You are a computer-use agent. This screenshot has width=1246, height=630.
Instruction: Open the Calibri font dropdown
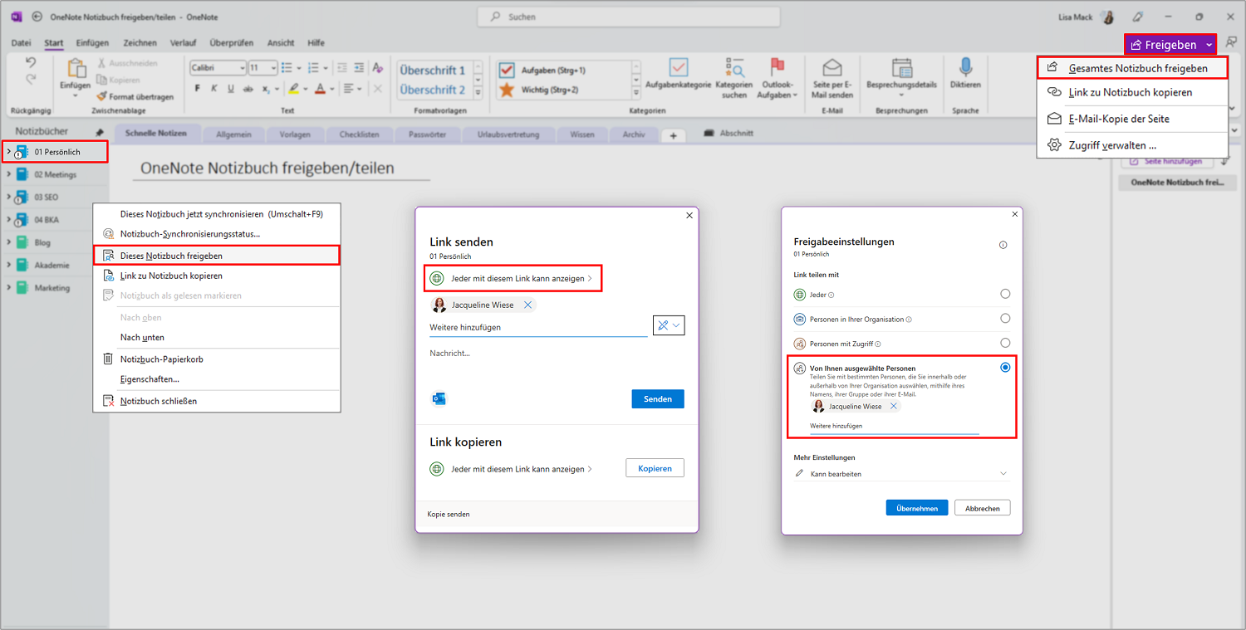tap(242, 68)
